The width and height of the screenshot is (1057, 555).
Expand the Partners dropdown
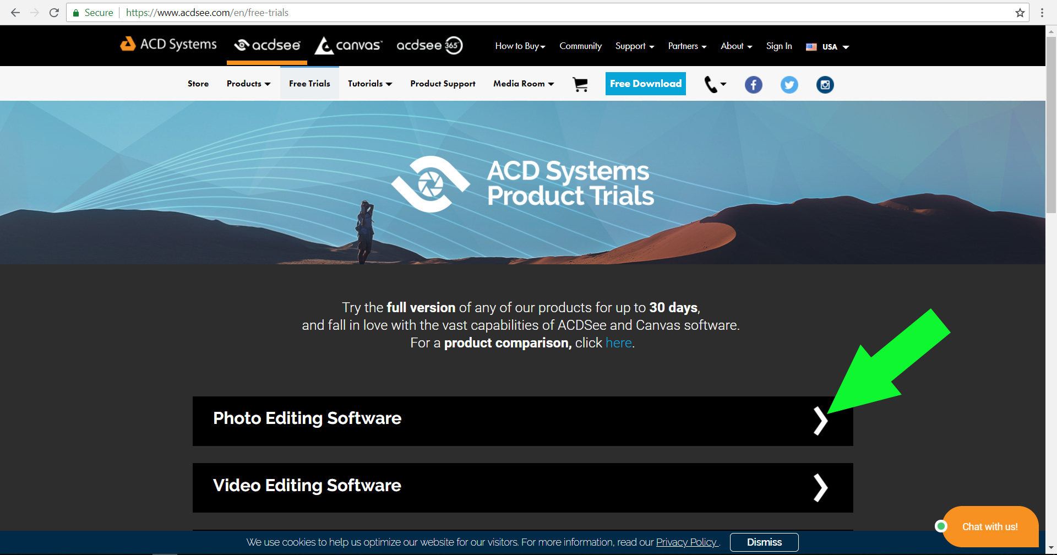click(687, 46)
